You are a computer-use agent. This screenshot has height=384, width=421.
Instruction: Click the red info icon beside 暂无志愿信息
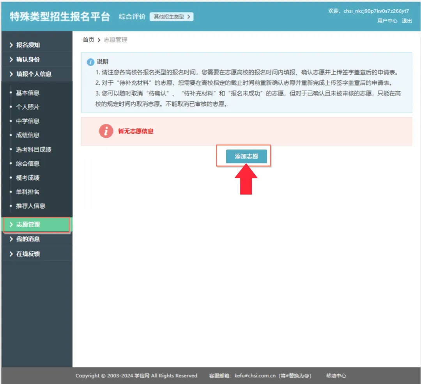[106, 131]
